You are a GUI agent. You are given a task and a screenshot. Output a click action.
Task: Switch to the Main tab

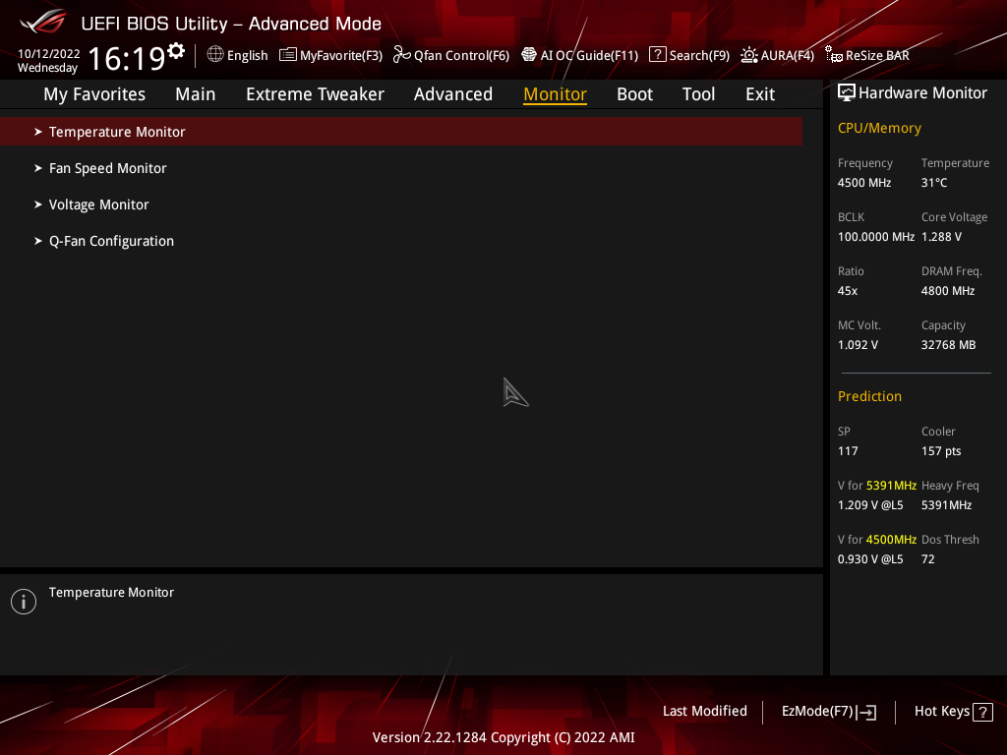pos(196,94)
